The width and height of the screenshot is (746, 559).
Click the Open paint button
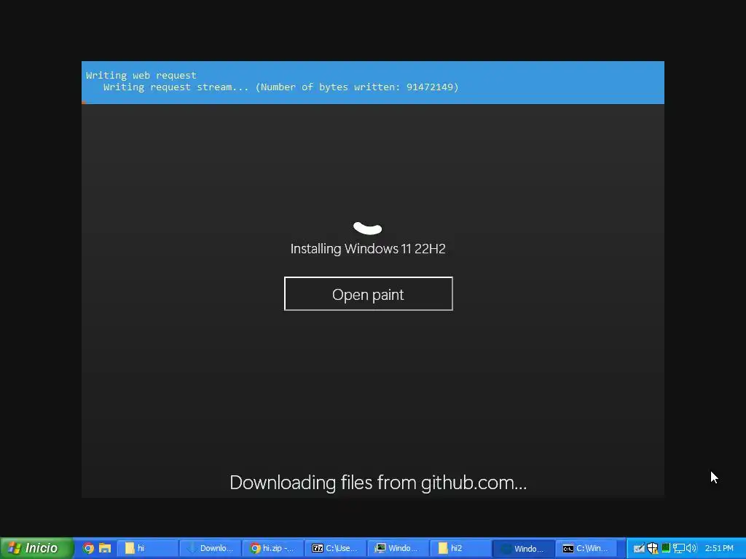(368, 294)
